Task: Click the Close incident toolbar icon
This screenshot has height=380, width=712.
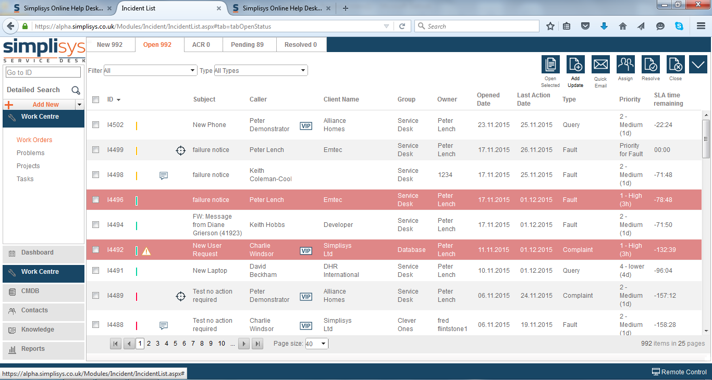Action: pos(676,65)
